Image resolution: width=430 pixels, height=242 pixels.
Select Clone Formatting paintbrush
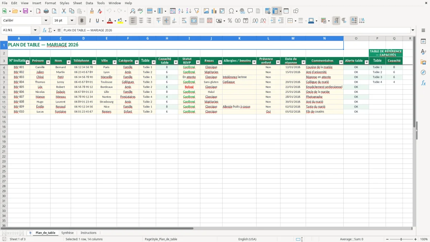click(92, 11)
